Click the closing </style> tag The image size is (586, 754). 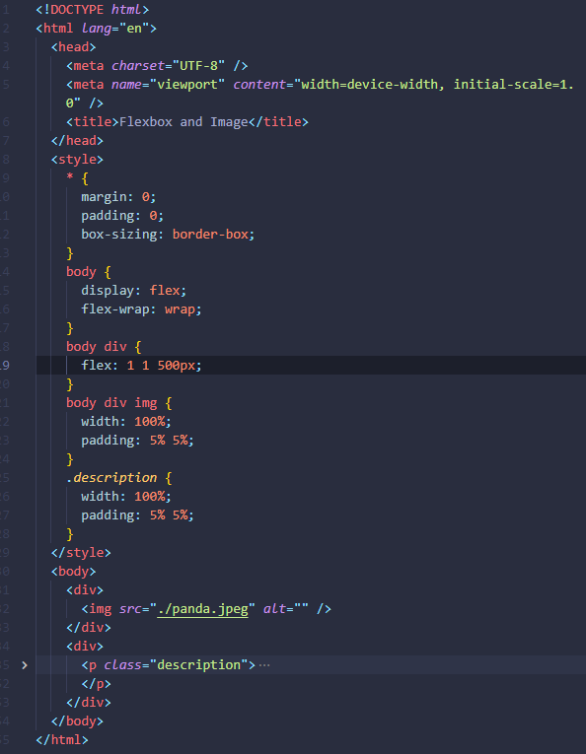click(x=81, y=553)
